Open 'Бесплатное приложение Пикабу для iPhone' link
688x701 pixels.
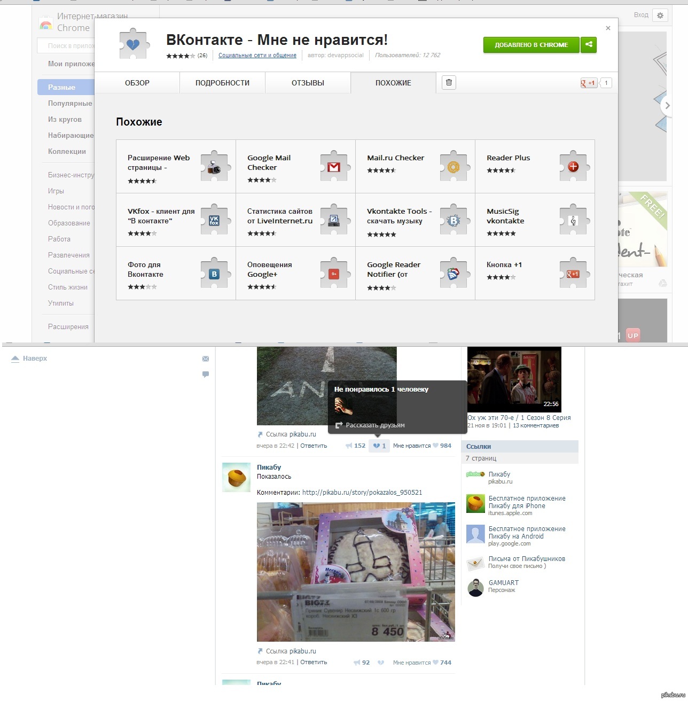[527, 502]
